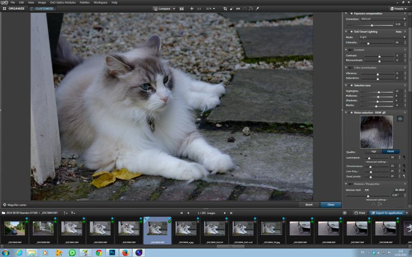The height and width of the screenshot is (257, 412).
Task: Collapse Exposure compensation panel
Action: coord(346,14)
